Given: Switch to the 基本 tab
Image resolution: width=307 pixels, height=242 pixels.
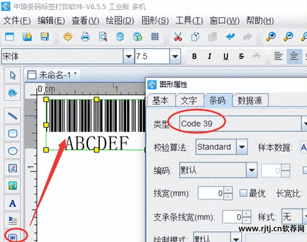Looking at the screenshot, I should tap(162, 100).
